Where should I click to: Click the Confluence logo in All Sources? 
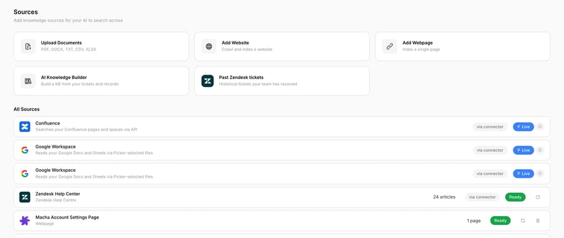click(x=25, y=127)
